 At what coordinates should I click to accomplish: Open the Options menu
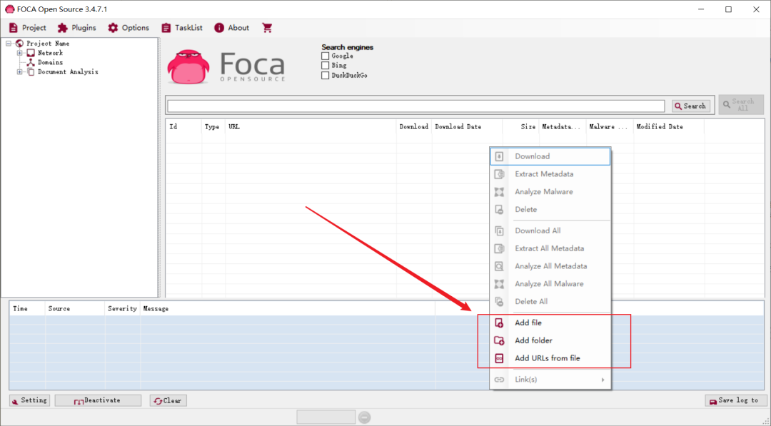click(x=128, y=28)
